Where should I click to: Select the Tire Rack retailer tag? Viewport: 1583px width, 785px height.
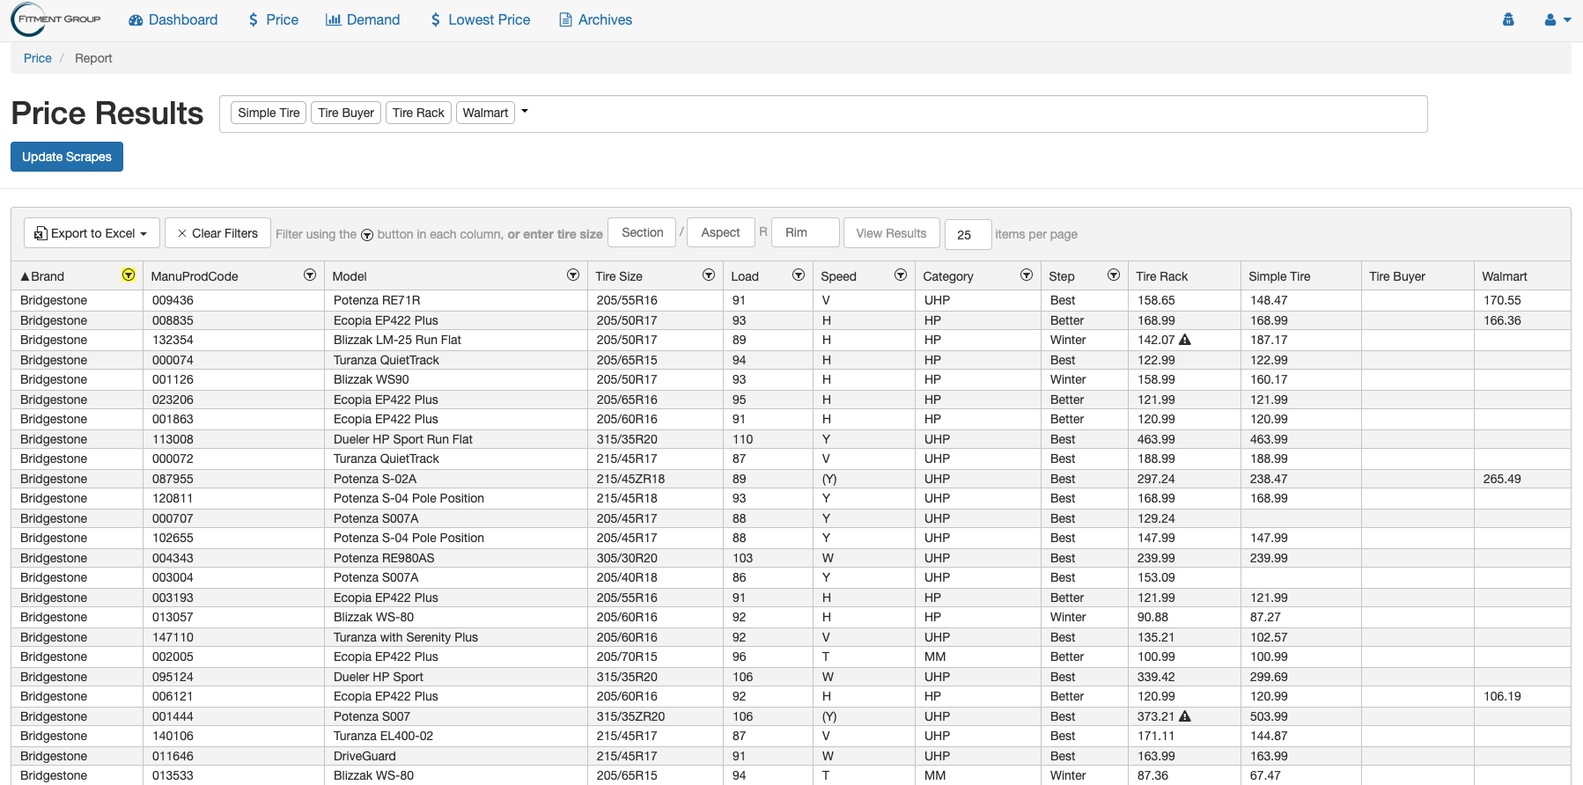click(x=418, y=113)
